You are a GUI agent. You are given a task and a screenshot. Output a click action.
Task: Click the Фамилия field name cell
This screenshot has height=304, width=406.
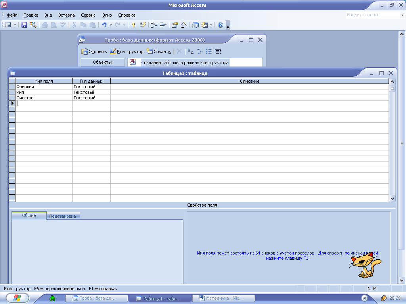coord(44,87)
